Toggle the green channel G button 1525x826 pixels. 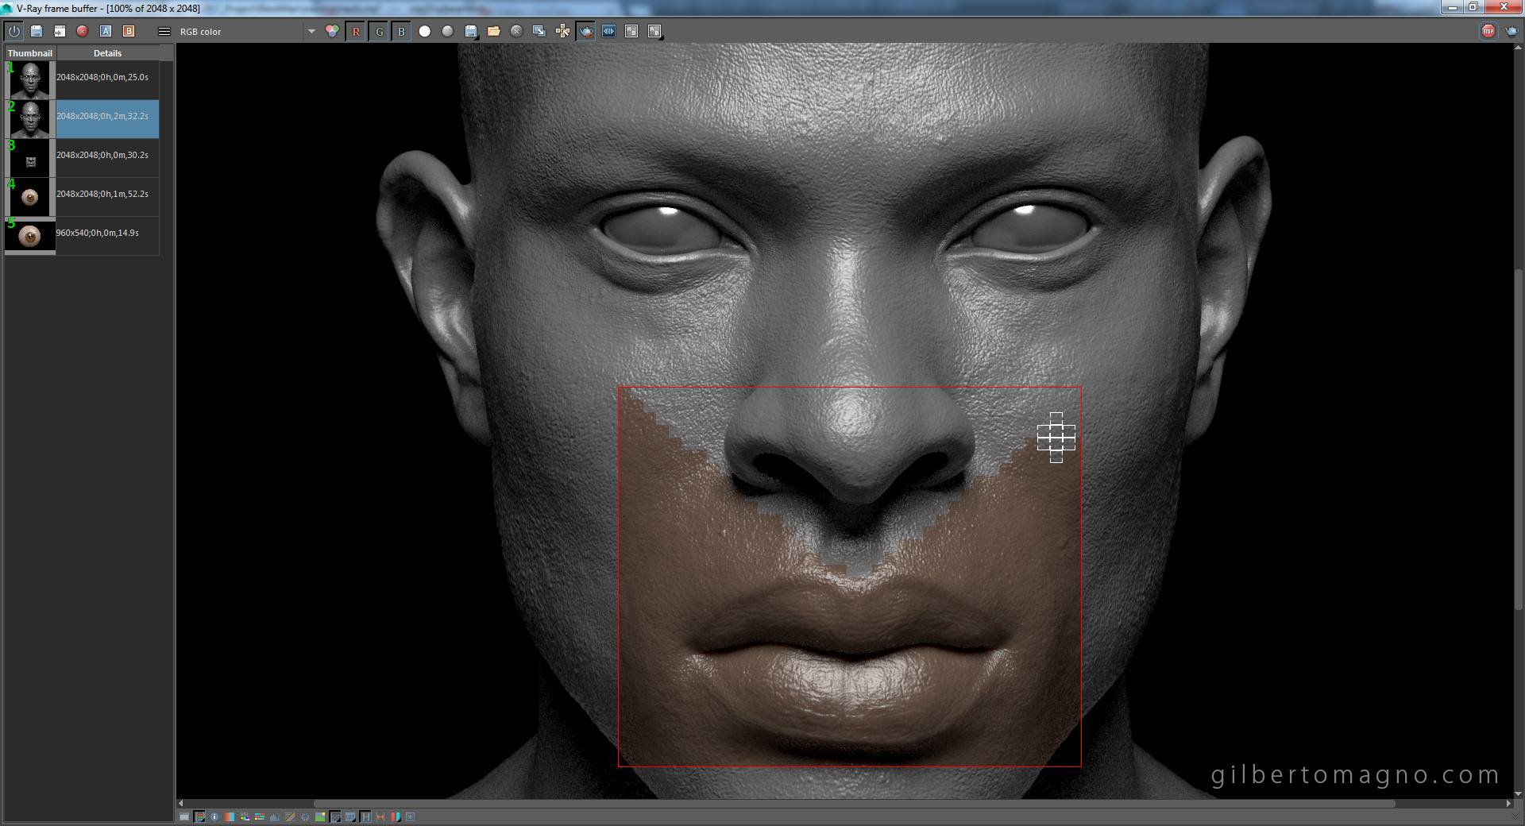click(379, 31)
